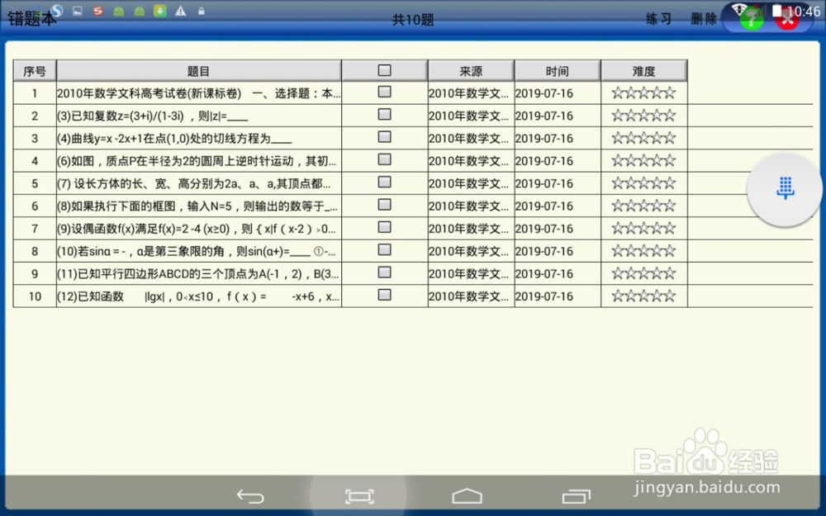Check the checkbox on row 5
This screenshot has height=516, width=826.
pos(384,182)
